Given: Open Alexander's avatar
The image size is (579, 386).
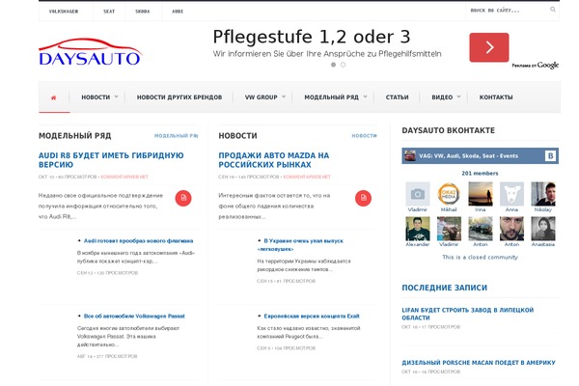Looking at the screenshot, I should click(x=418, y=229).
